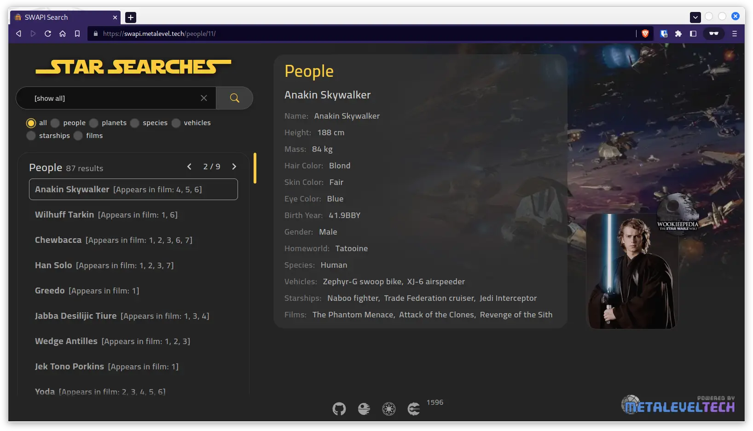Click the Galactic Republic emblem icon
Viewport: 753px width, 431px height.
[x=389, y=408]
